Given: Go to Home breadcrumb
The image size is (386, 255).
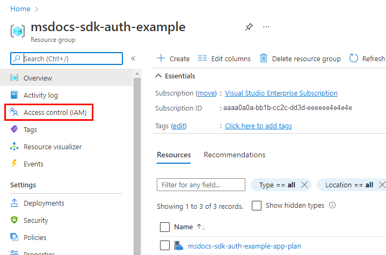Looking at the screenshot, I should click(20, 9).
